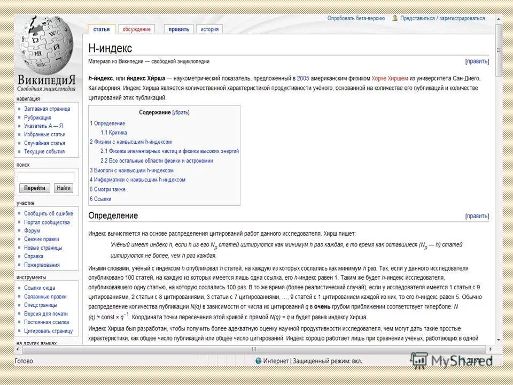Go to 2.1 Физика элементарных частиц
Screen dimensions: 513x385
tap(169, 151)
